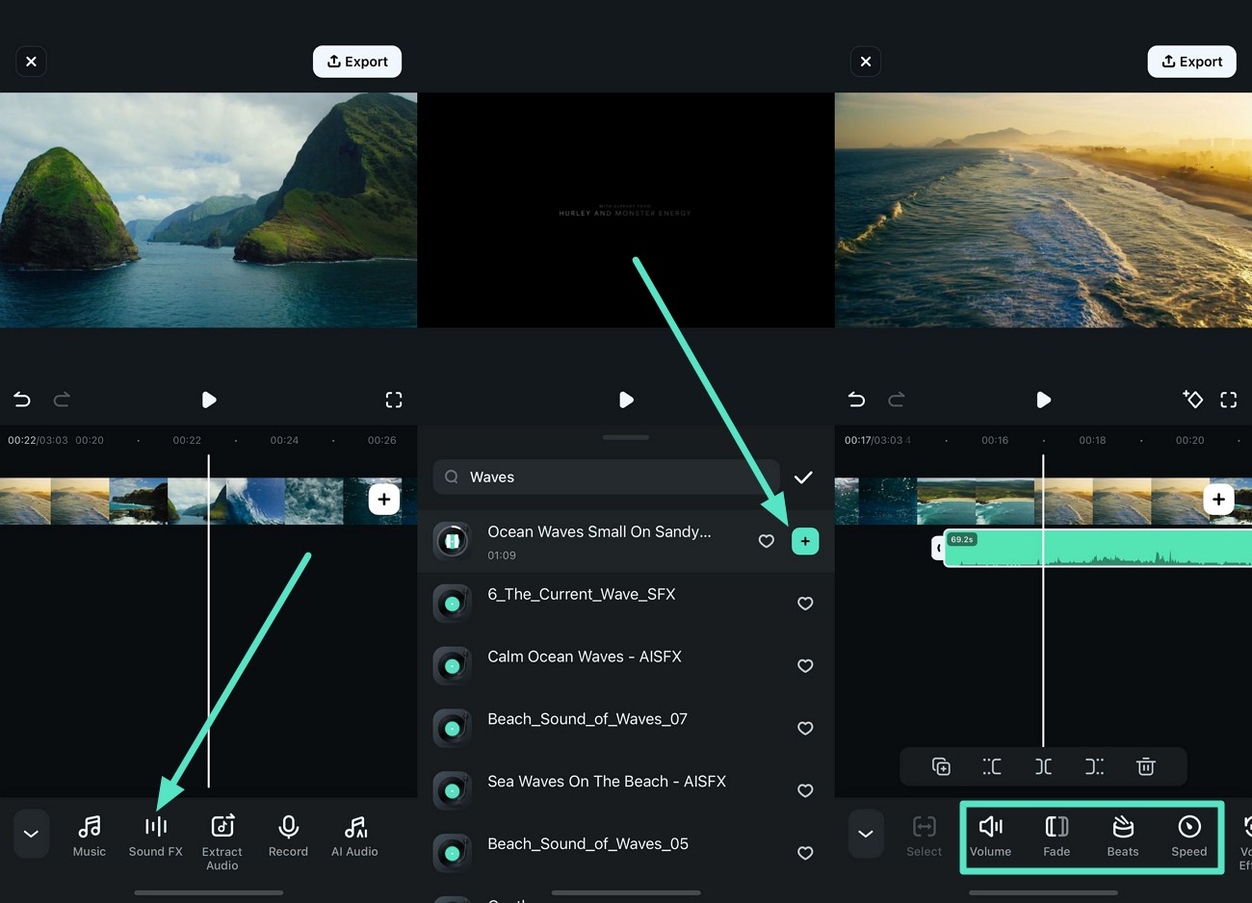Trim clip start to the playhead

tap(992, 766)
